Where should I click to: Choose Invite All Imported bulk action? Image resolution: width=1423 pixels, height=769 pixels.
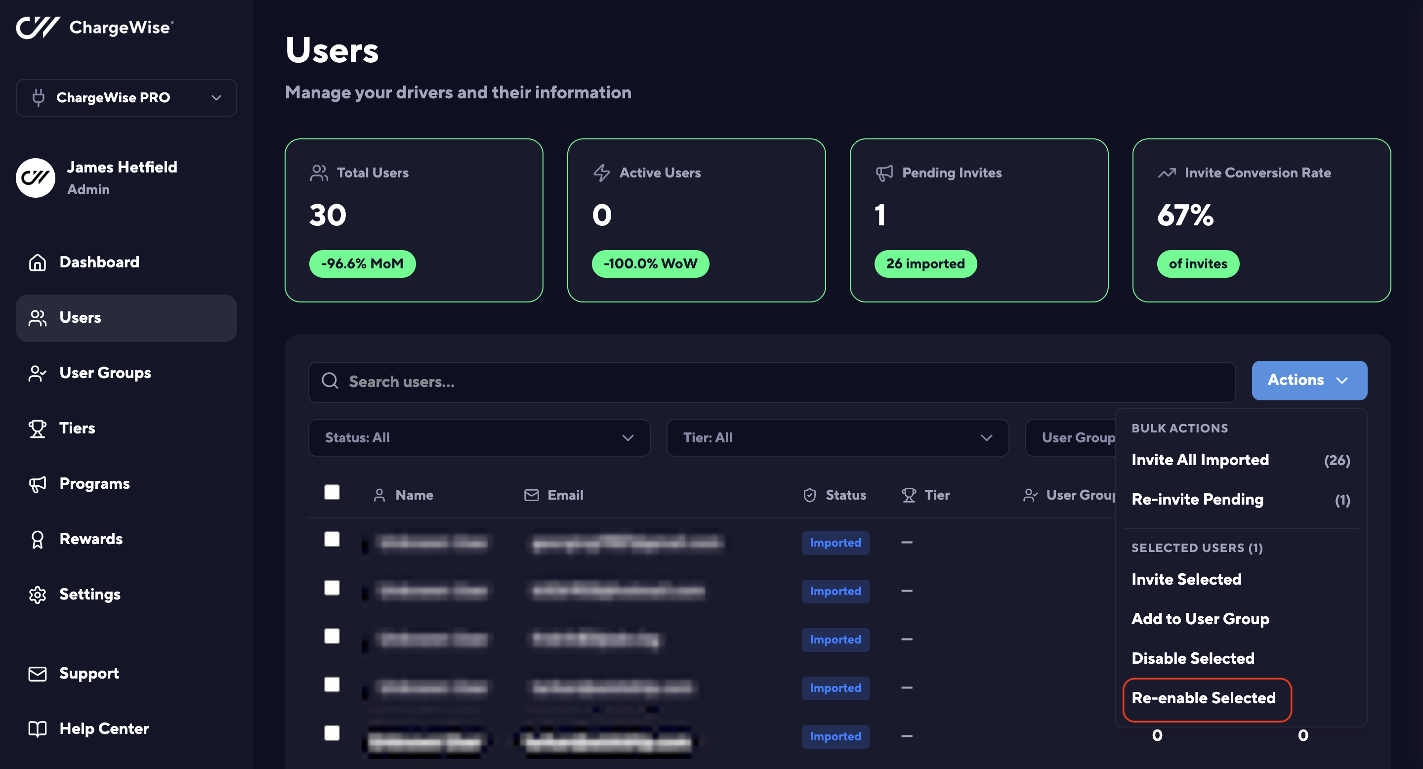coord(1200,460)
